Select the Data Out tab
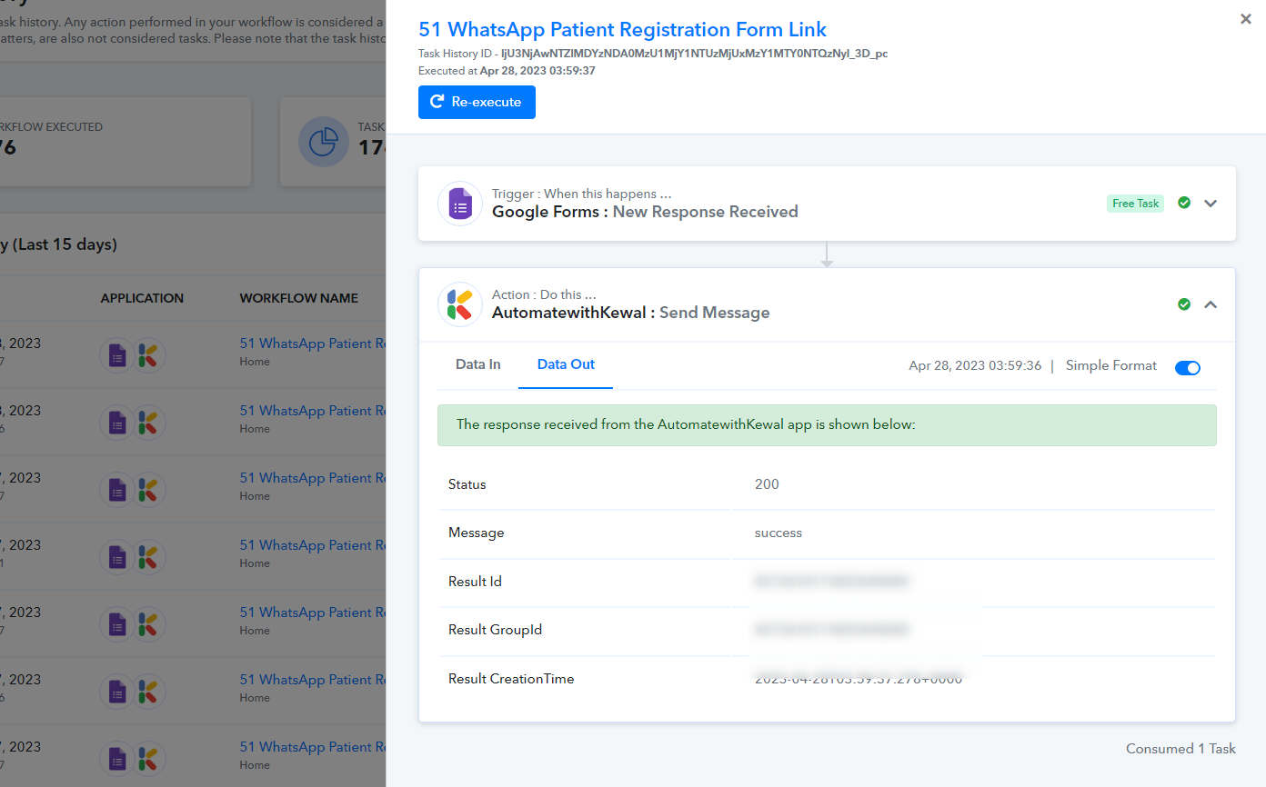The width and height of the screenshot is (1266, 787). tap(566, 364)
